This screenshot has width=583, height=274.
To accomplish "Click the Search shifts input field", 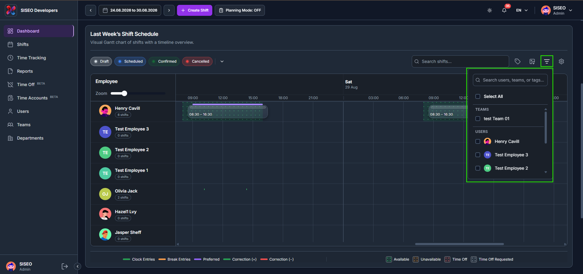I will tap(460, 61).
